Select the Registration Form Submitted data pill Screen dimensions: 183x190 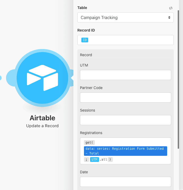125,151
